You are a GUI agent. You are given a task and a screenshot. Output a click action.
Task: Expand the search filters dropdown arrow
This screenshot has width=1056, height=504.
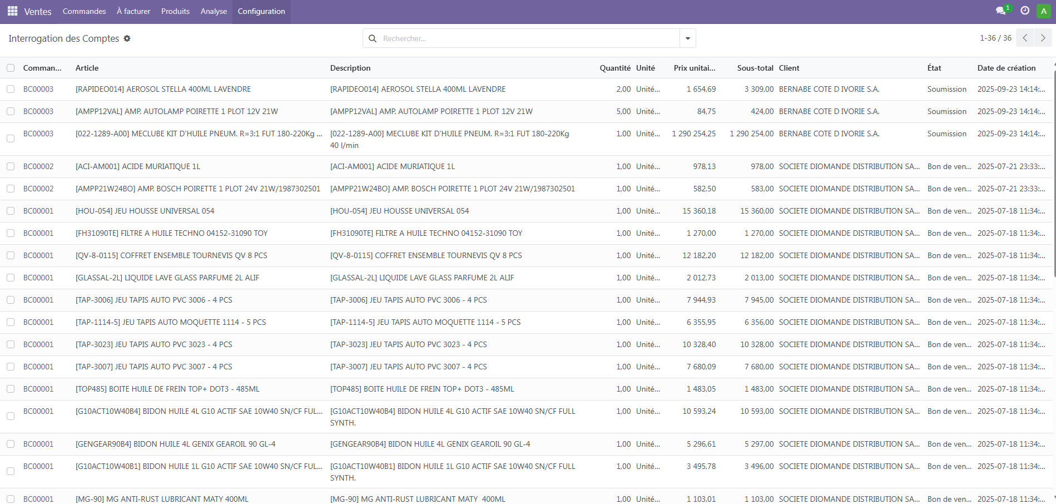click(x=688, y=38)
